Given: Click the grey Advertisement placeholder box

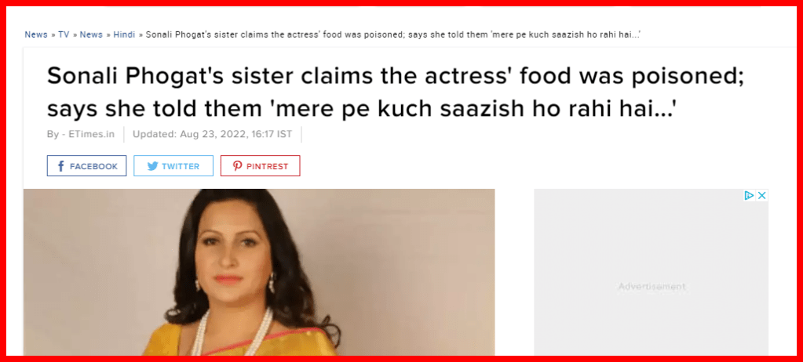Looking at the screenshot, I should [x=651, y=272].
